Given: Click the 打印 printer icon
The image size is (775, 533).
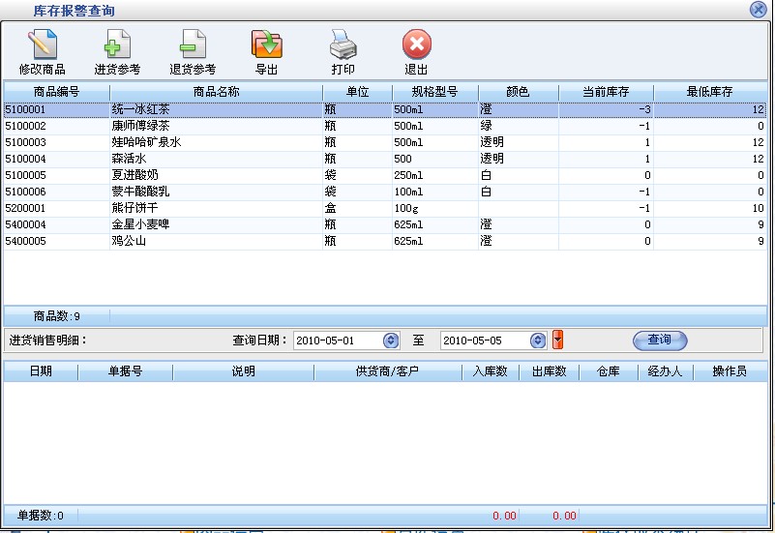Looking at the screenshot, I should 343,45.
